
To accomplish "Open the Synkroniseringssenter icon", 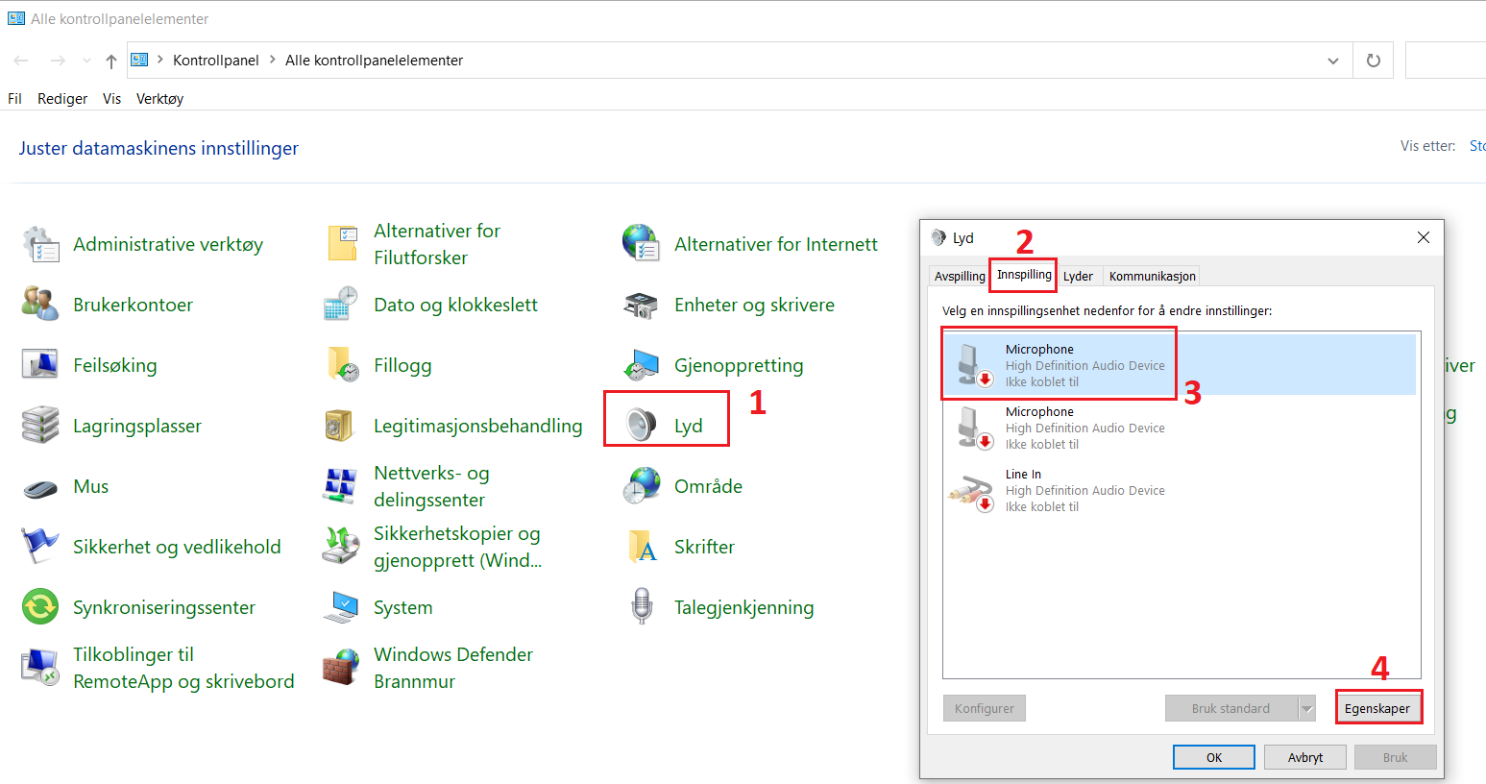I will click(x=40, y=606).
